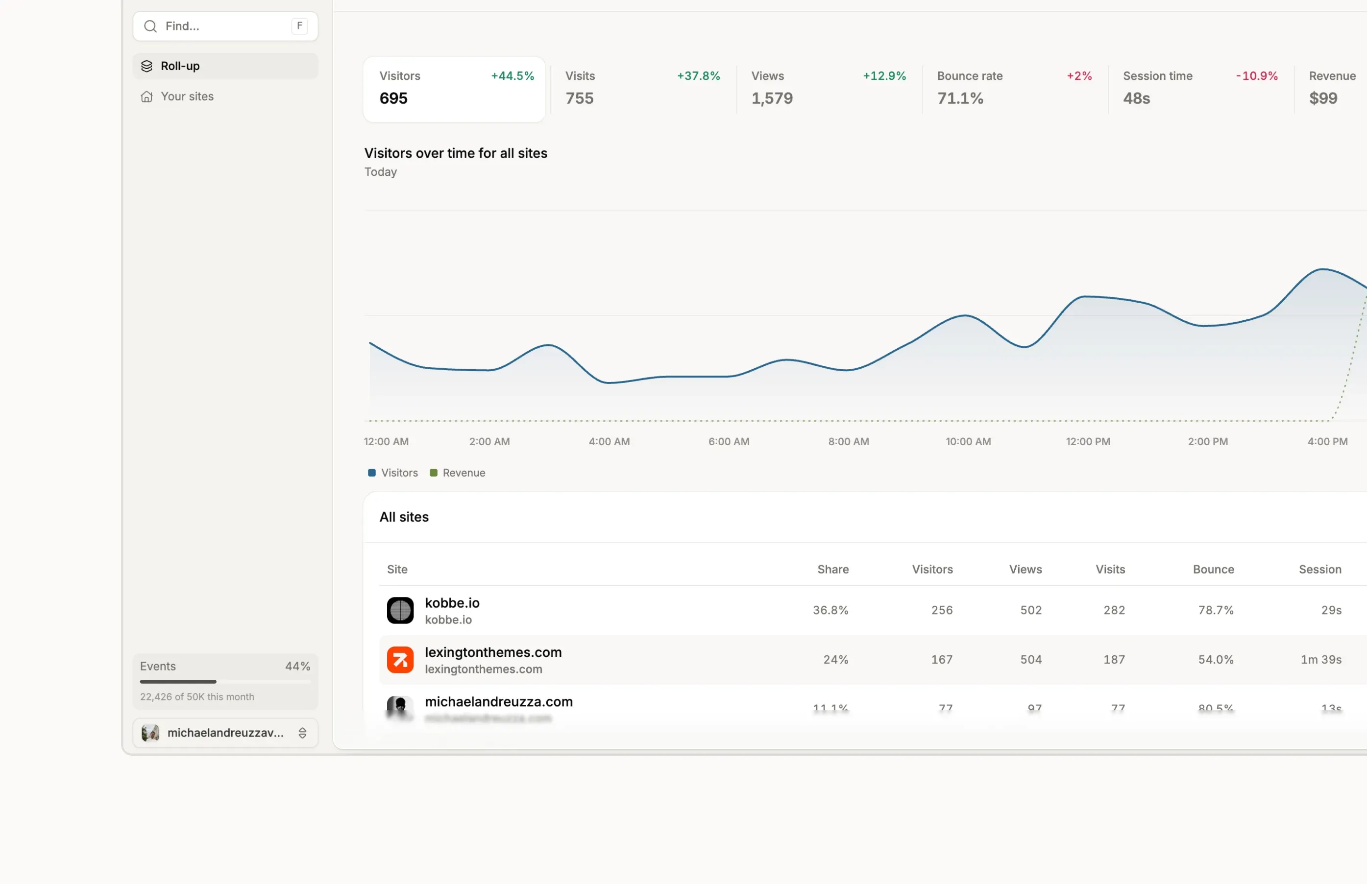The height and width of the screenshot is (884, 1367).
Task: Click the All sites heading
Action: pyautogui.click(x=404, y=517)
